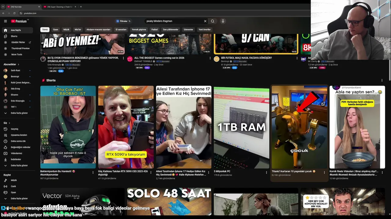The height and width of the screenshot is (219, 391).
Task: Open Günlük Fikirler external link
Action: pos(17,42)
